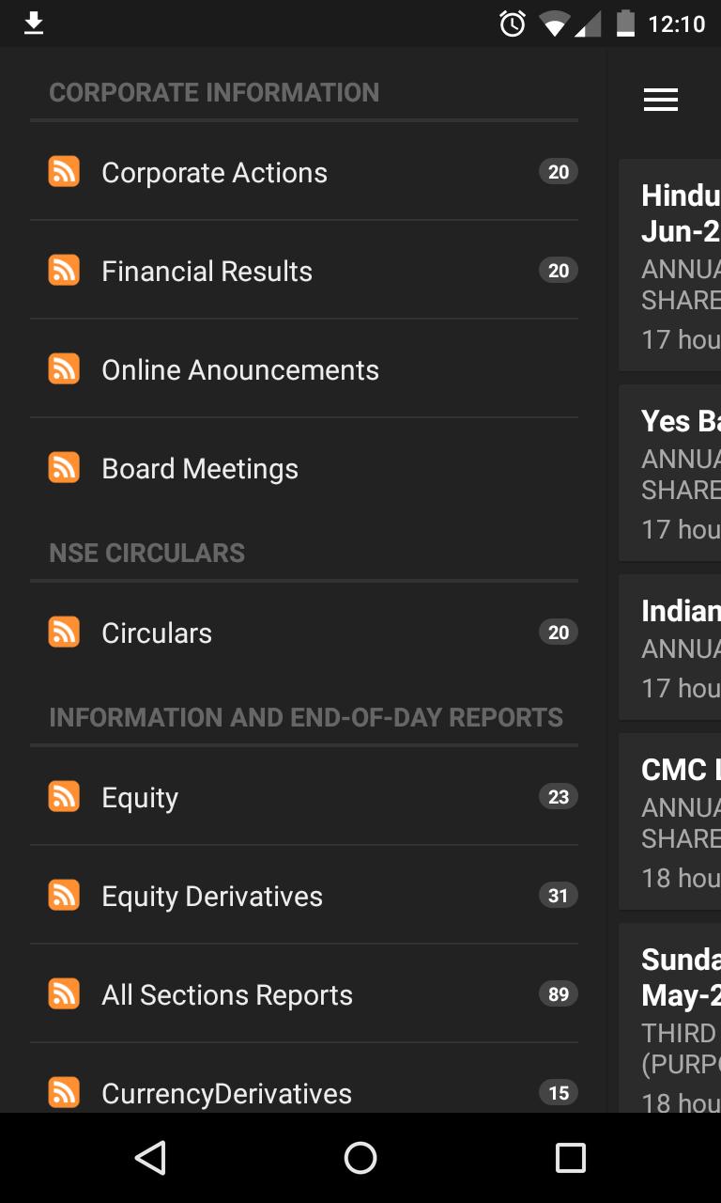Select Financial Results in the drawer
The image size is (721, 1203).
click(x=207, y=272)
